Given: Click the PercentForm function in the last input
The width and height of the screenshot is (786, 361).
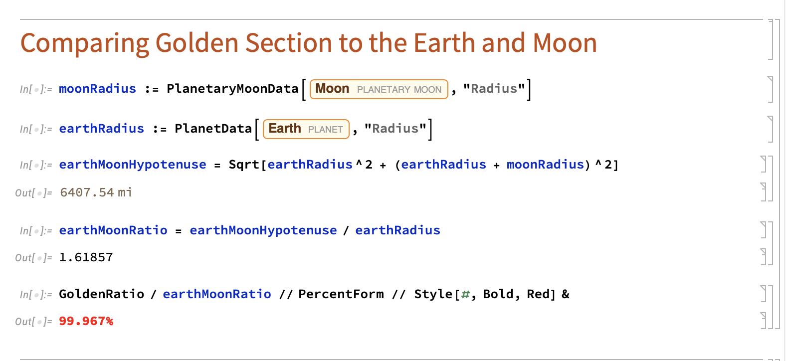Looking at the screenshot, I should click(x=341, y=294).
